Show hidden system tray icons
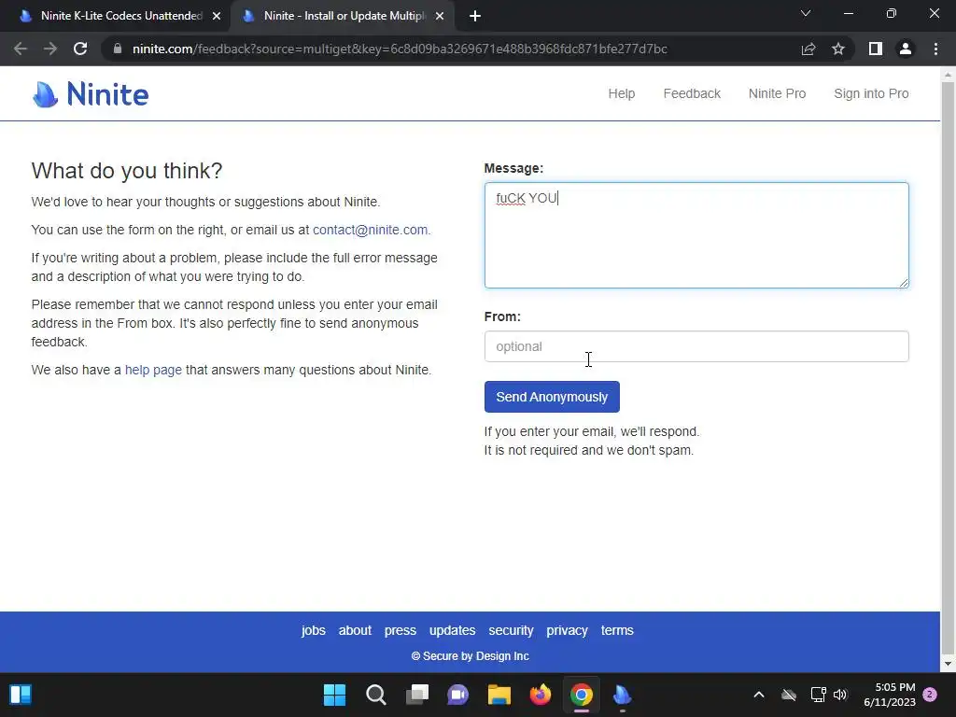The image size is (956, 717). (759, 695)
